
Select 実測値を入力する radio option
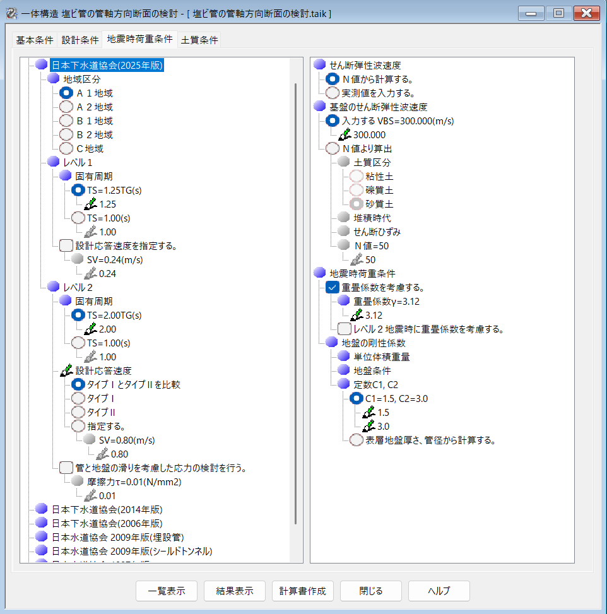333,93
